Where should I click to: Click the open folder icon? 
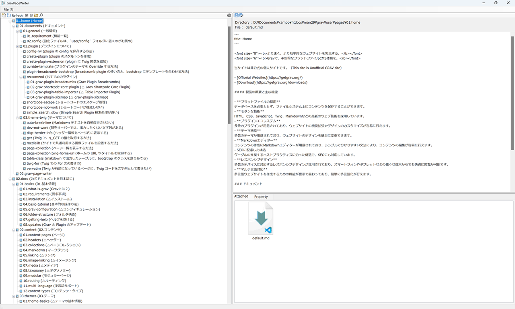(36, 15)
